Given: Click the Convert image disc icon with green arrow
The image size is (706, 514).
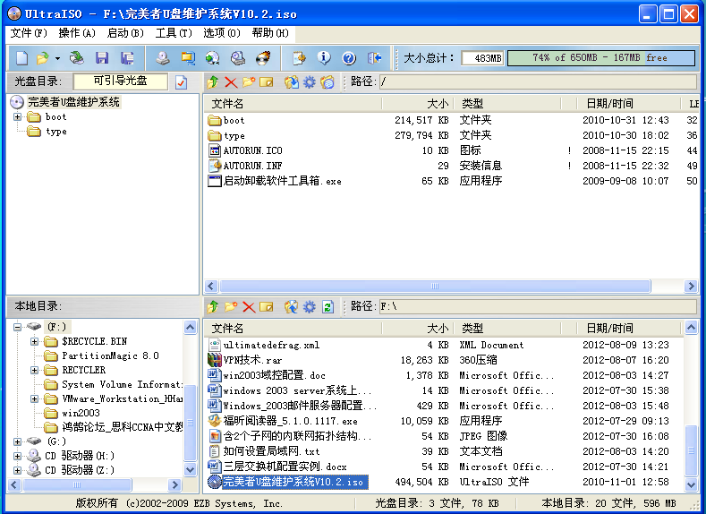Looking at the screenshot, I should [x=213, y=57].
